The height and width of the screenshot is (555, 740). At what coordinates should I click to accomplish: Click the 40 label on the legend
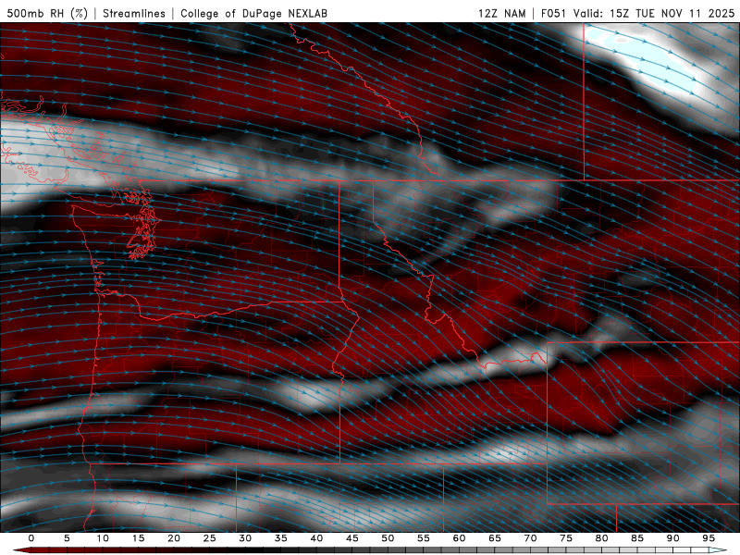[316, 538]
